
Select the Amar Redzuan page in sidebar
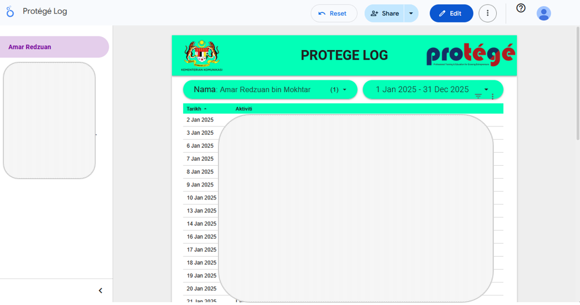tap(55, 47)
